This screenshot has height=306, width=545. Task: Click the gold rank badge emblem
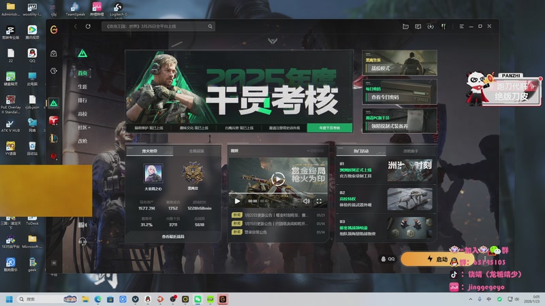pyautogui.click(x=193, y=173)
